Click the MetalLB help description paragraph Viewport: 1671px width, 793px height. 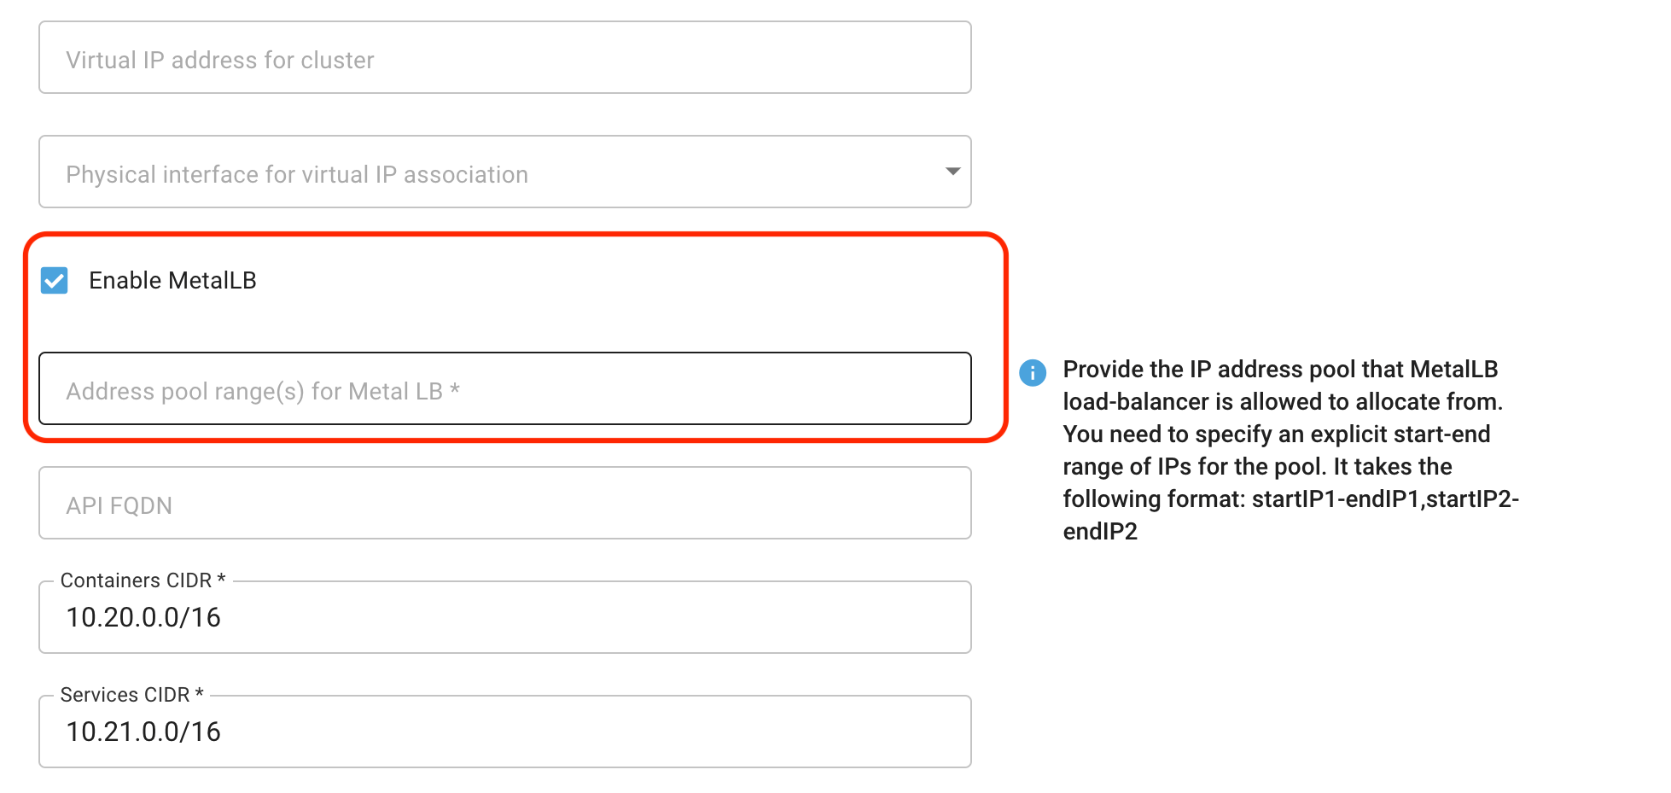(x=1280, y=434)
